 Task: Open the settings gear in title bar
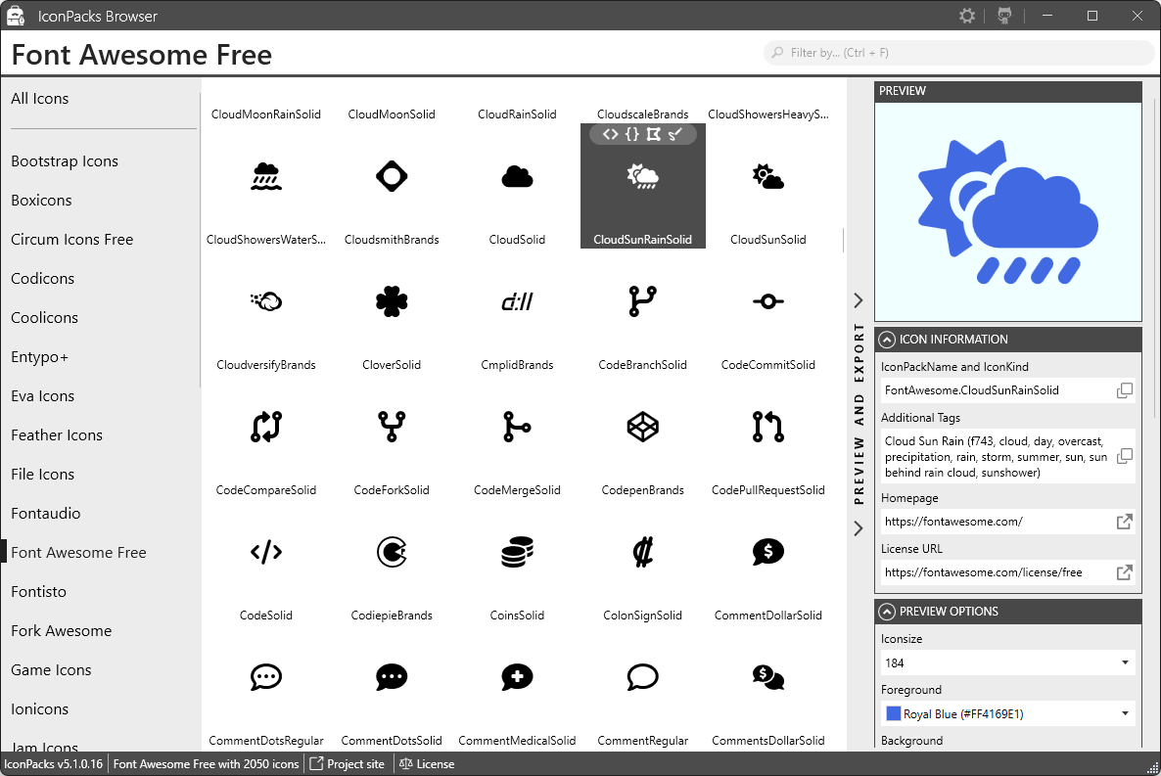pos(966,16)
